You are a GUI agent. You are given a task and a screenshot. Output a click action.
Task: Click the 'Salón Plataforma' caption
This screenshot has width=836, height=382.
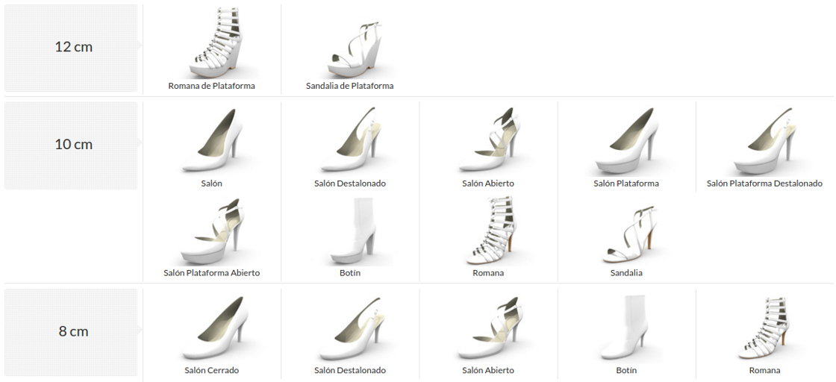(626, 184)
